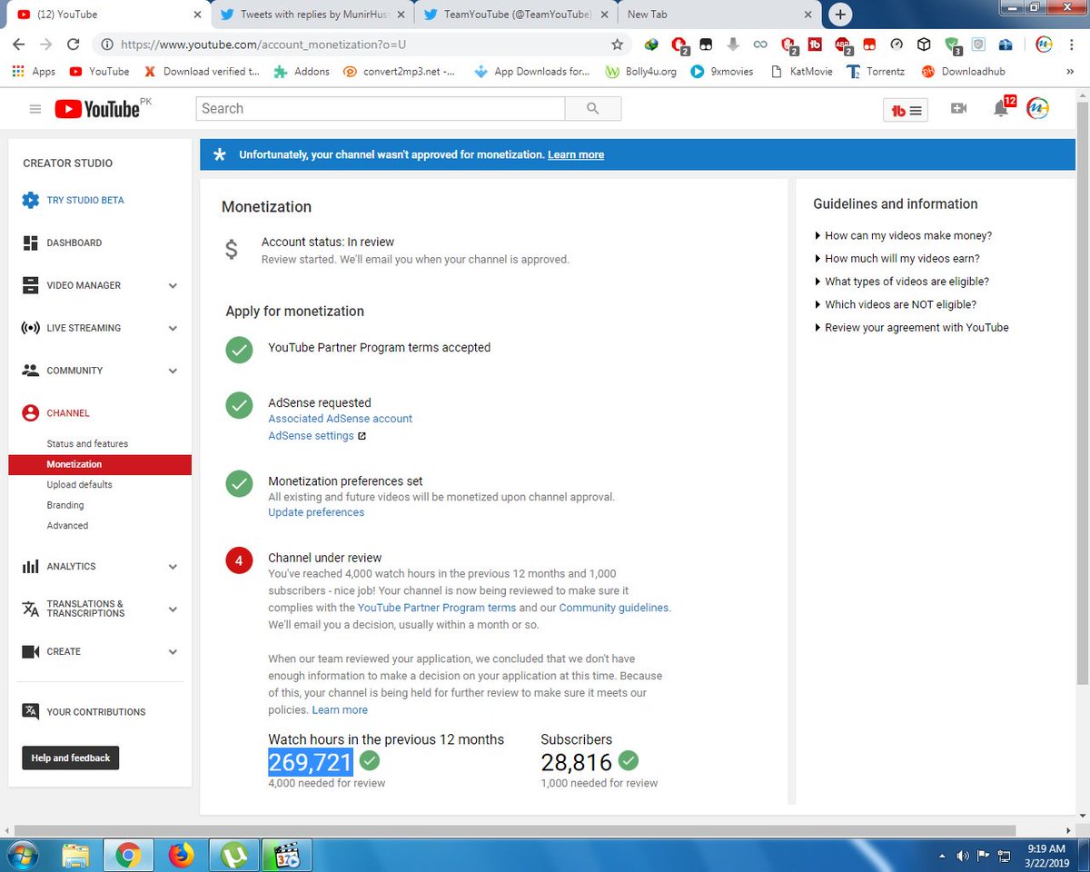Expand 'Which videos are NOT eligible?'
1090x872 pixels.
pos(896,304)
